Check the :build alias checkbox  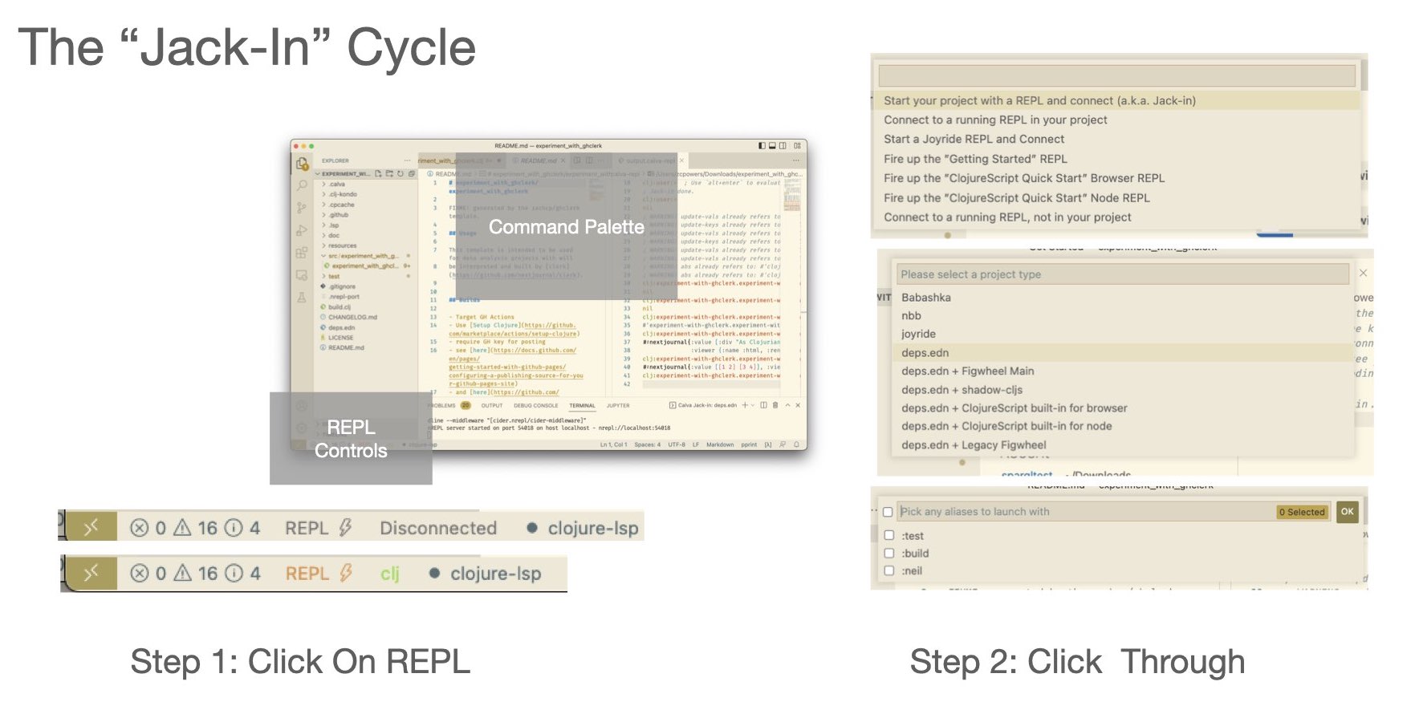click(888, 553)
